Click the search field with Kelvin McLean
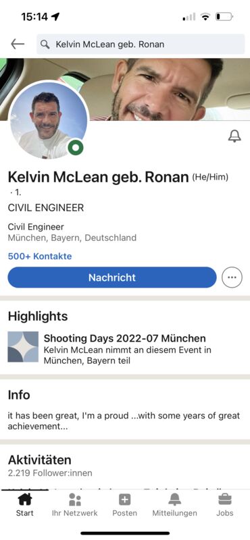 [x=141, y=44]
